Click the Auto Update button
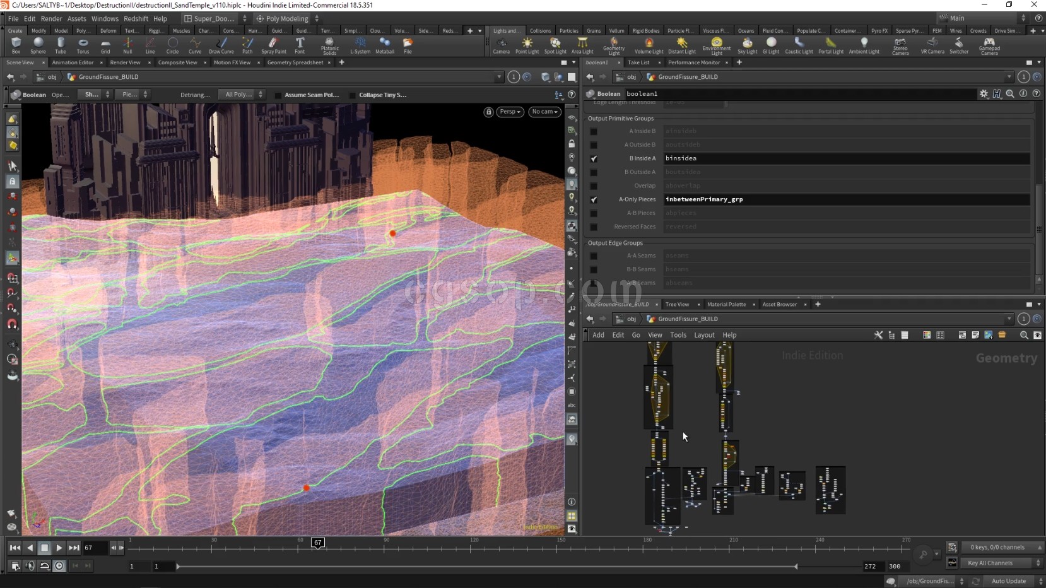This screenshot has width=1046, height=588. point(1008,581)
